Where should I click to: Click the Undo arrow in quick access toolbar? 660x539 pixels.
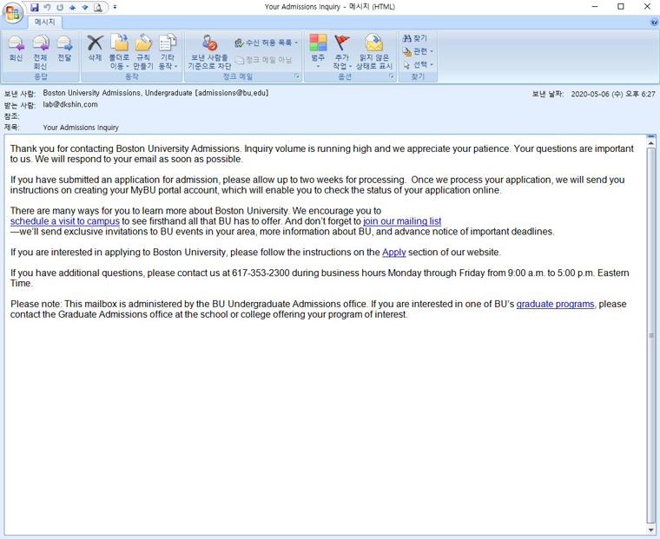[x=47, y=7]
